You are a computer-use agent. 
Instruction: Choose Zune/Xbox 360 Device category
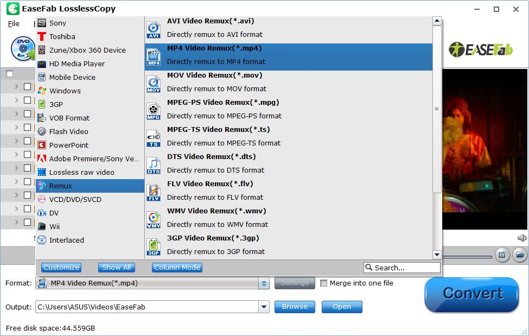pyautogui.click(x=90, y=50)
